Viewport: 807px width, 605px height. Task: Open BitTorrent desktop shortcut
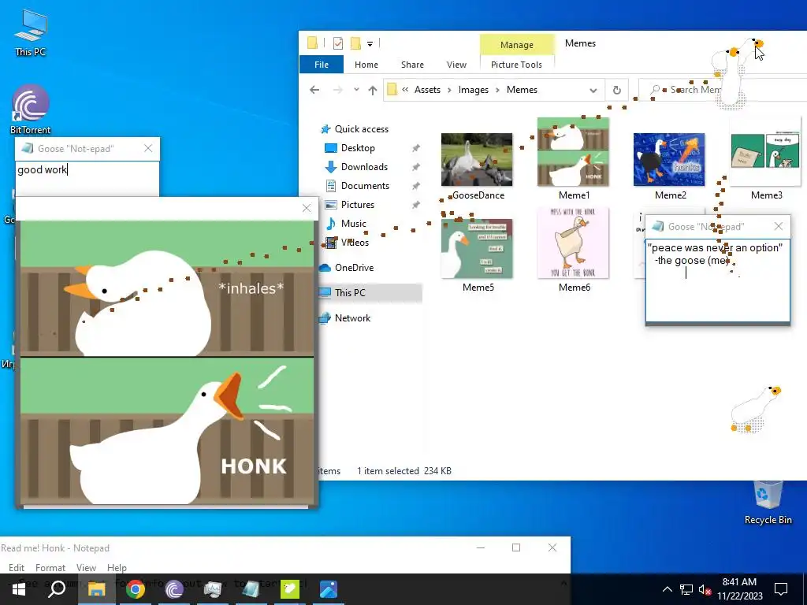tap(31, 109)
